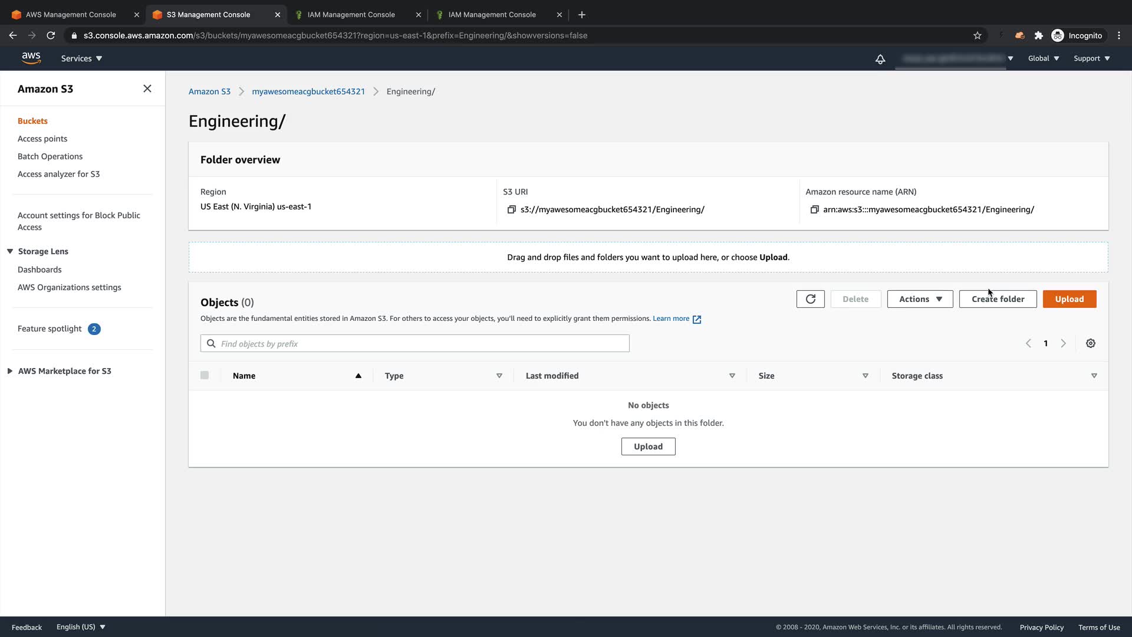Bookmark this page with star icon
The width and height of the screenshot is (1132, 637).
[x=977, y=35]
